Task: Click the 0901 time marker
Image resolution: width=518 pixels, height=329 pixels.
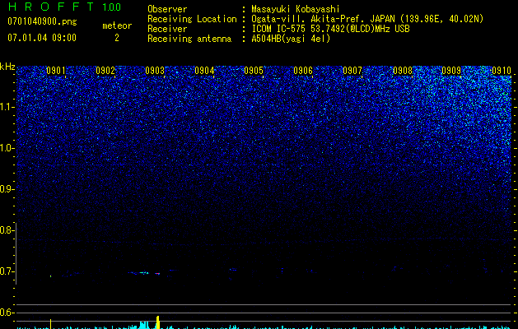Action: coord(55,71)
